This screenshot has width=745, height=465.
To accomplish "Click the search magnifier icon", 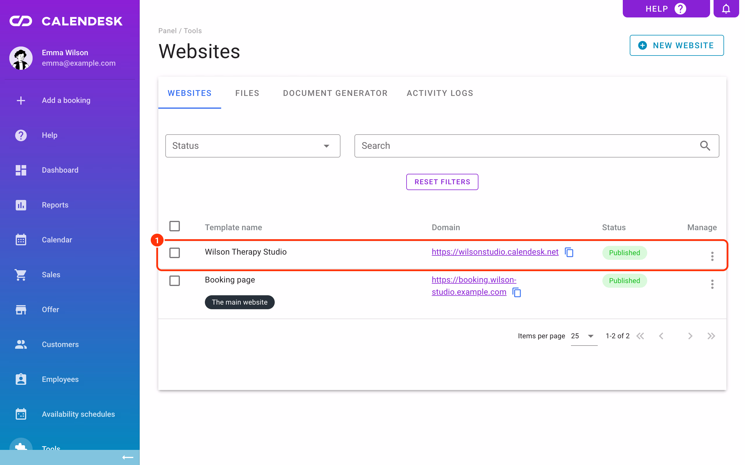I will (705, 146).
